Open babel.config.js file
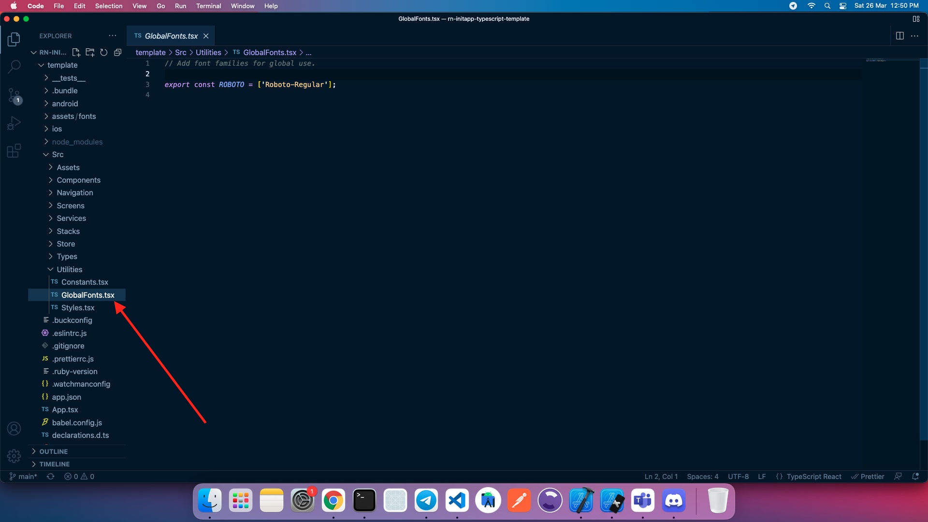 click(77, 422)
